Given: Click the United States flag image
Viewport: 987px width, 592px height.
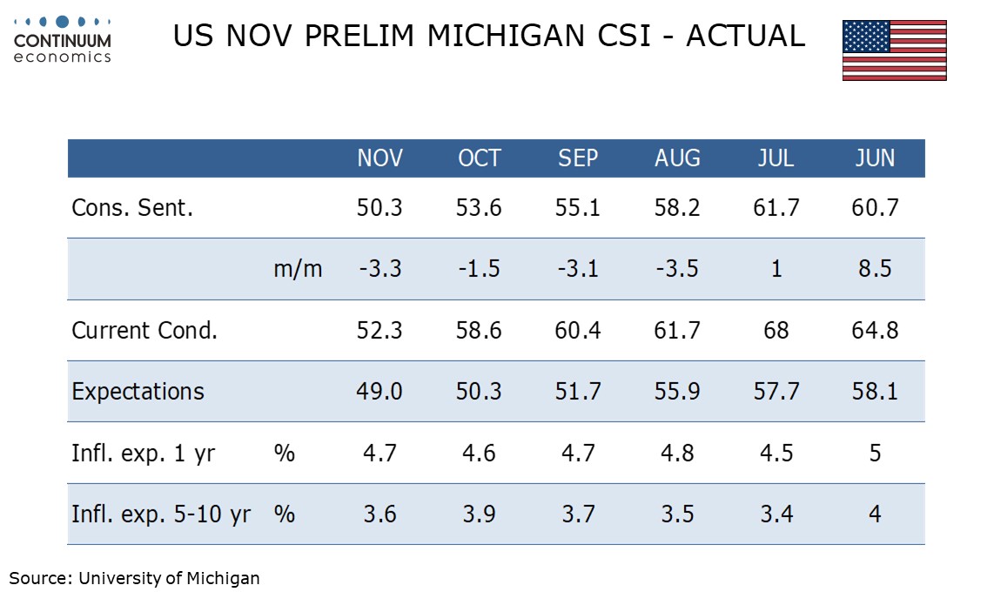Looking at the screenshot, I should point(894,50).
